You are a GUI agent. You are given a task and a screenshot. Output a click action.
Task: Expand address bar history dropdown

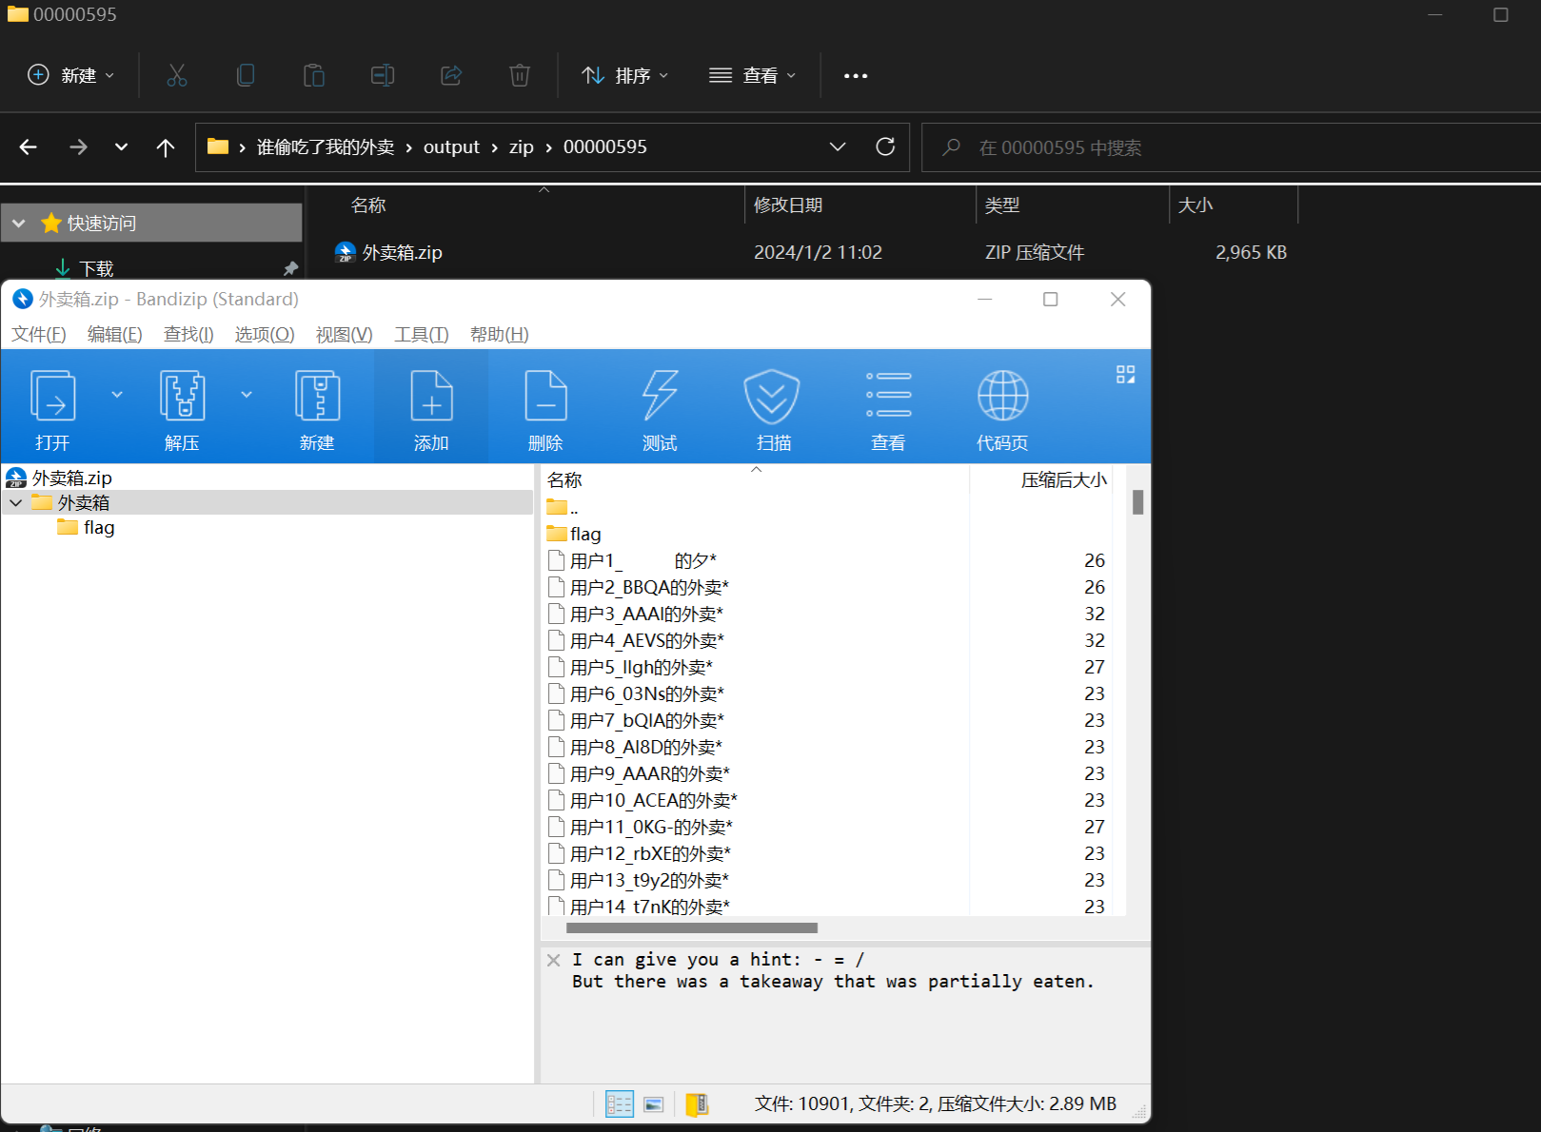pyautogui.click(x=838, y=146)
